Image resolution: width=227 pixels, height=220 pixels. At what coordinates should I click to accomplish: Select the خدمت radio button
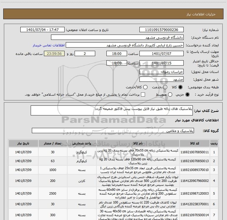pyautogui.click(x=165, y=87)
